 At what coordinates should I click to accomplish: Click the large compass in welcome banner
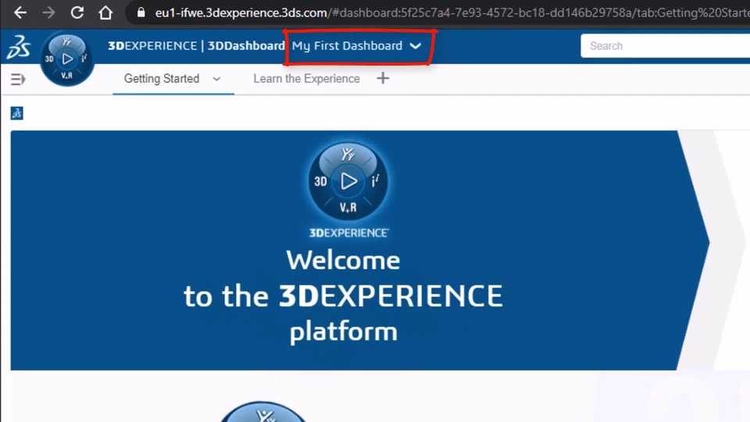(x=348, y=181)
